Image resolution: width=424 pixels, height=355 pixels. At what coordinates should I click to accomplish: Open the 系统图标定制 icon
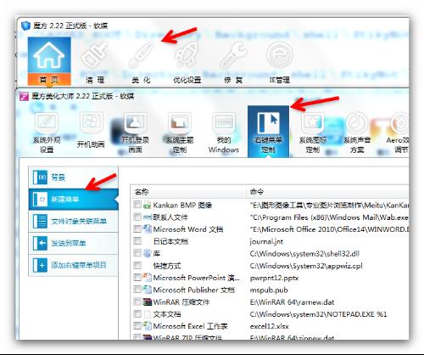(x=313, y=132)
